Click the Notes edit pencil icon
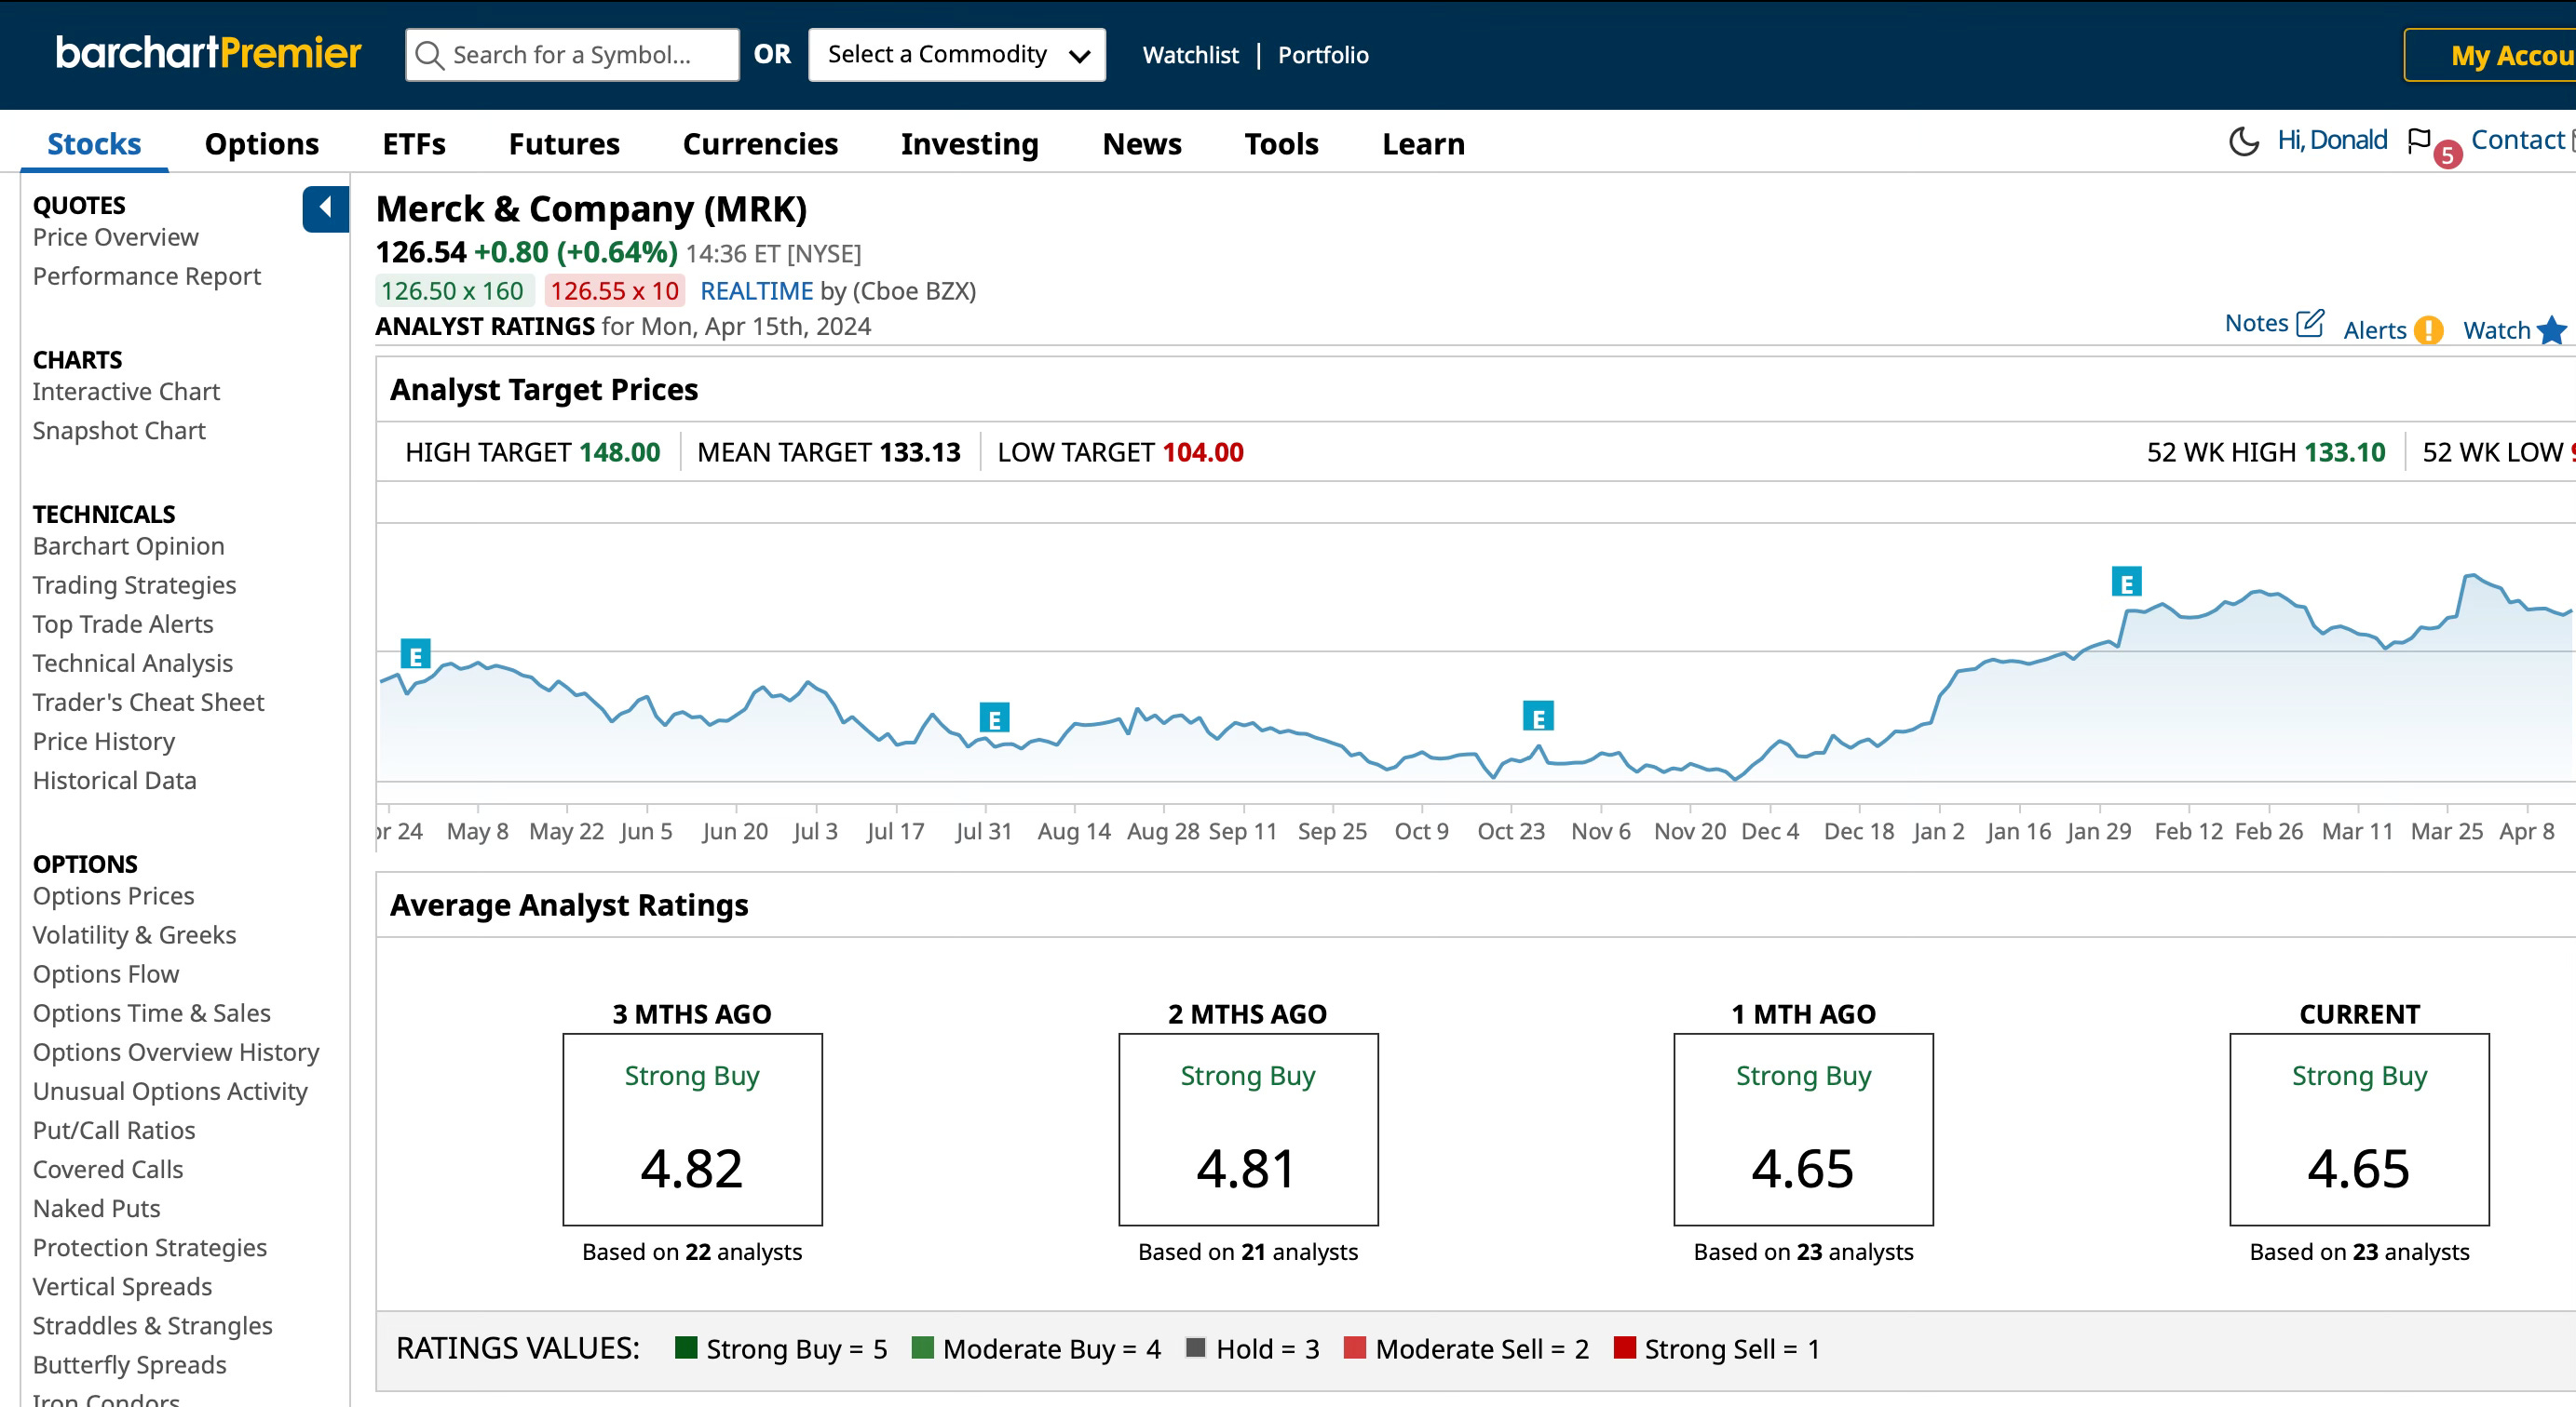This screenshot has width=2576, height=1407. click(2310, 323)
